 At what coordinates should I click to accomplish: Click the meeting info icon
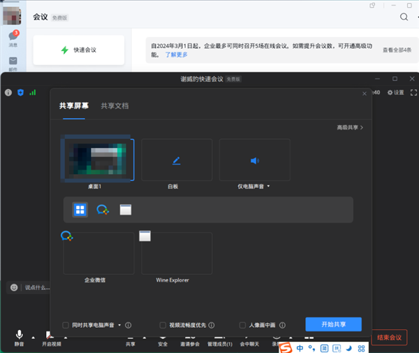coord(8,92)
